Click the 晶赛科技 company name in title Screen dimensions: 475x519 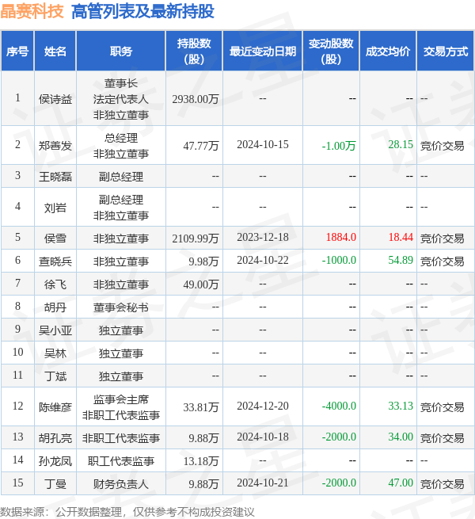(32, 11)
